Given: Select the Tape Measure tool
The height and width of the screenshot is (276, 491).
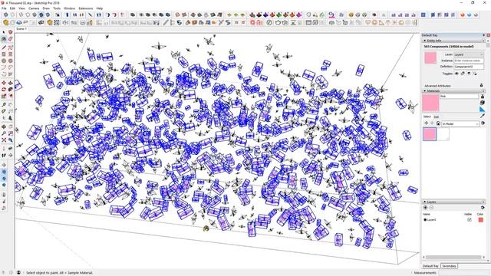Looking at the screenshot, I should 4,104.
